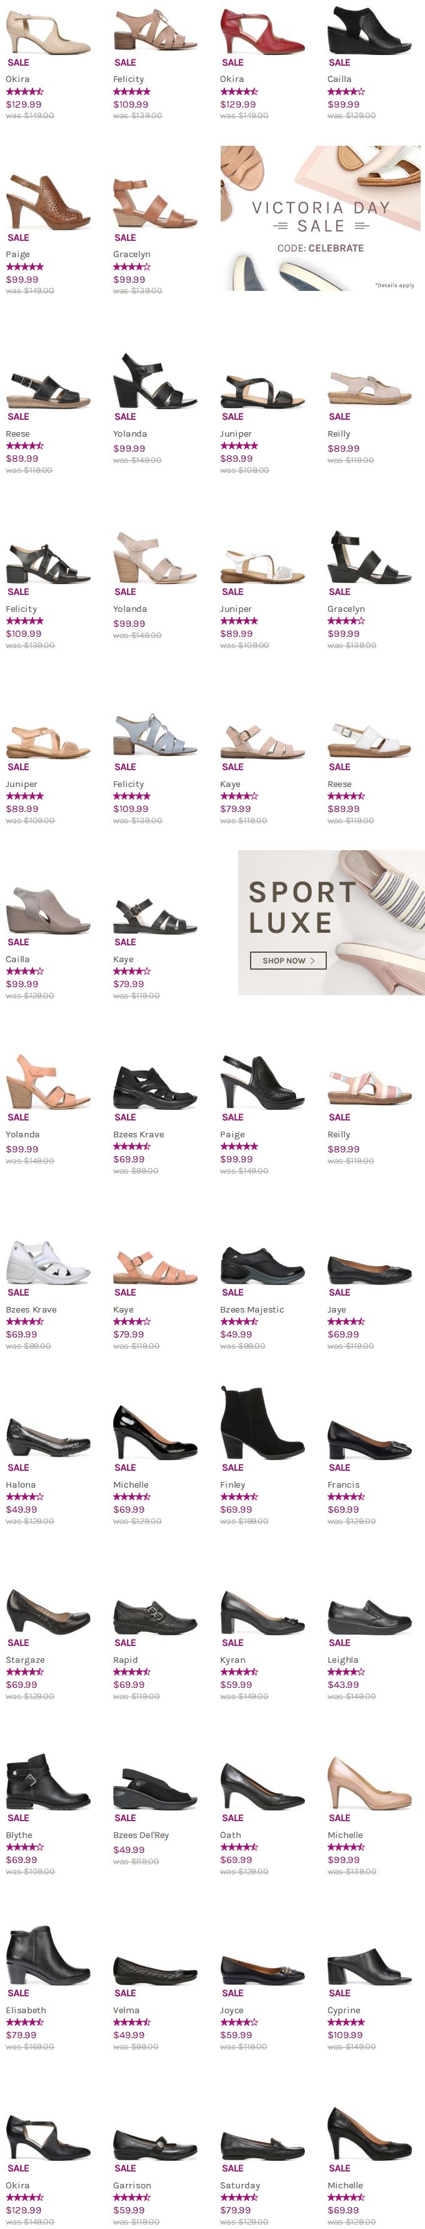Click the Bzees Del'Rey product name
This screenshot has width=425, height=2229.
(141, 1835)
